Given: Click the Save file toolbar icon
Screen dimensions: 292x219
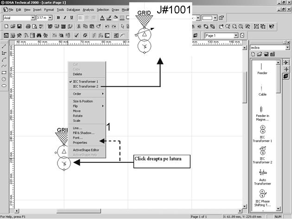Looking at the screenshot, I should tap(19, 26).
